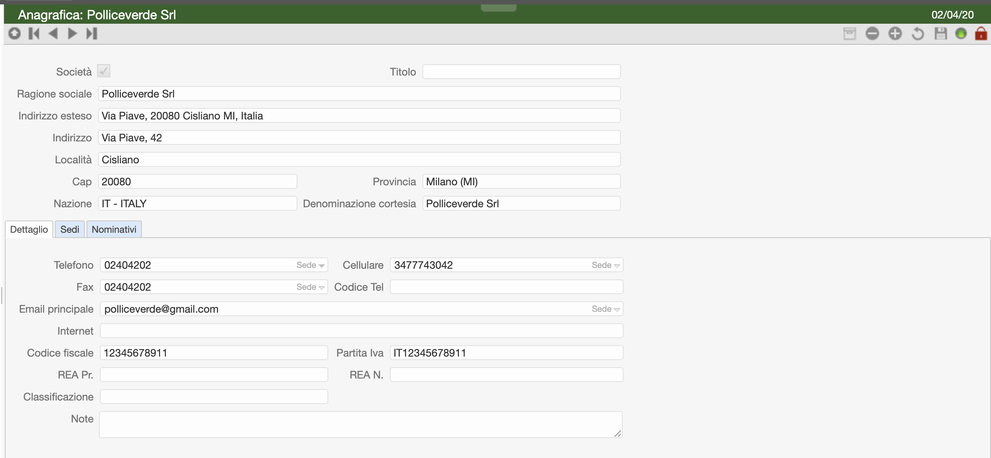Click the REA N. field

507,375
